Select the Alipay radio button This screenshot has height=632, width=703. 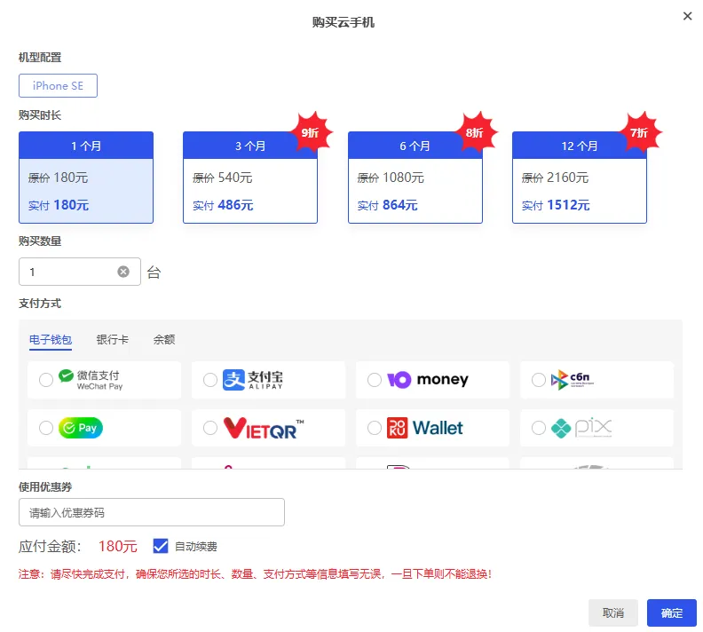(209, 380)
